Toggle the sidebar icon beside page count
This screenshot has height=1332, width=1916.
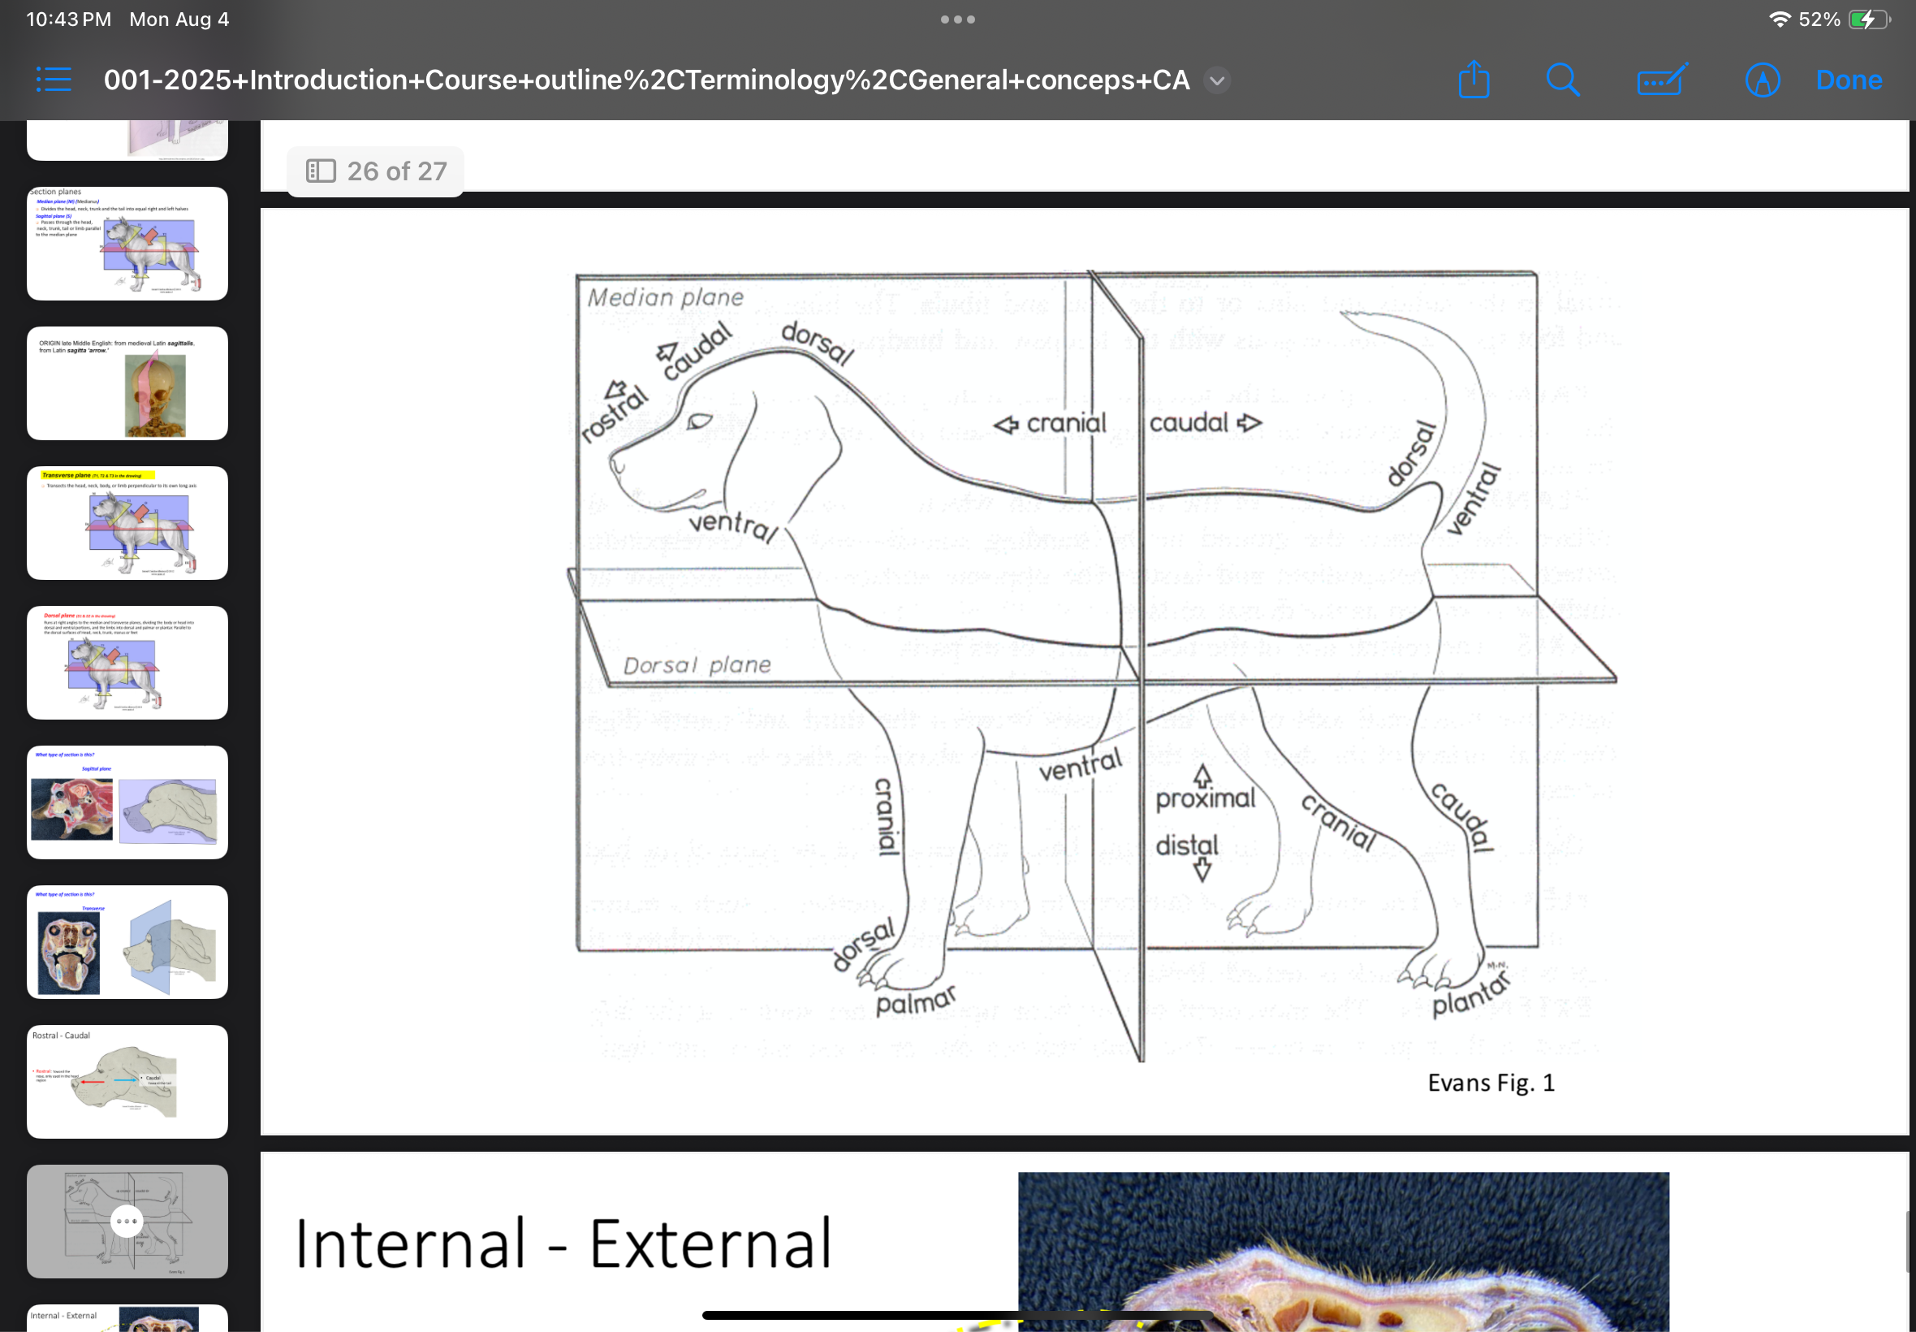click(x=321, y=171)
